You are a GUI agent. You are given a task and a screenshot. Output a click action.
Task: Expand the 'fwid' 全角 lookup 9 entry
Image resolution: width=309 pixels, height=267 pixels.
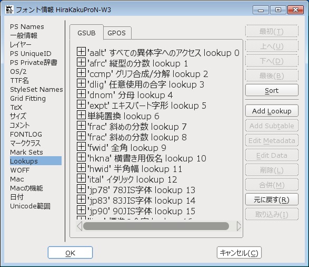click(81, 147)
